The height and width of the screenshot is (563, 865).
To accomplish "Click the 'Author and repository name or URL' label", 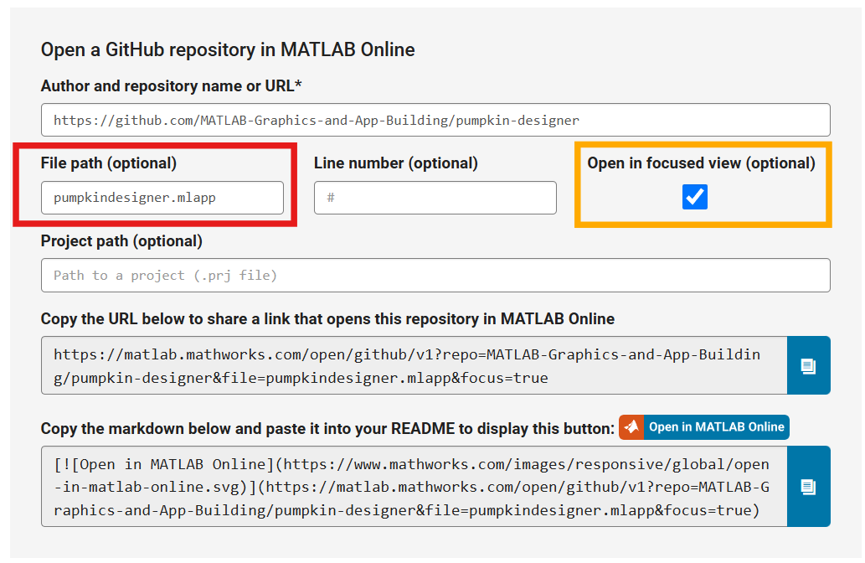I will [x=172, y=86].
